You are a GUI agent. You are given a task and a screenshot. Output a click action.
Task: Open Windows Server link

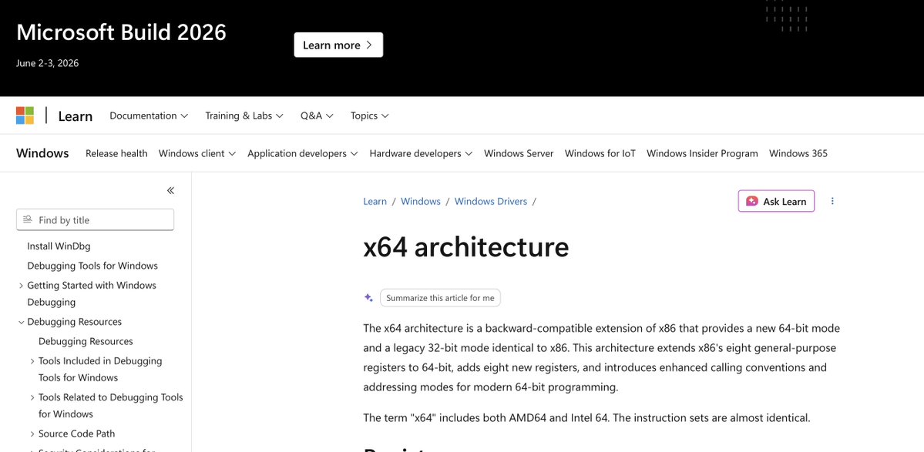[519, 153]
